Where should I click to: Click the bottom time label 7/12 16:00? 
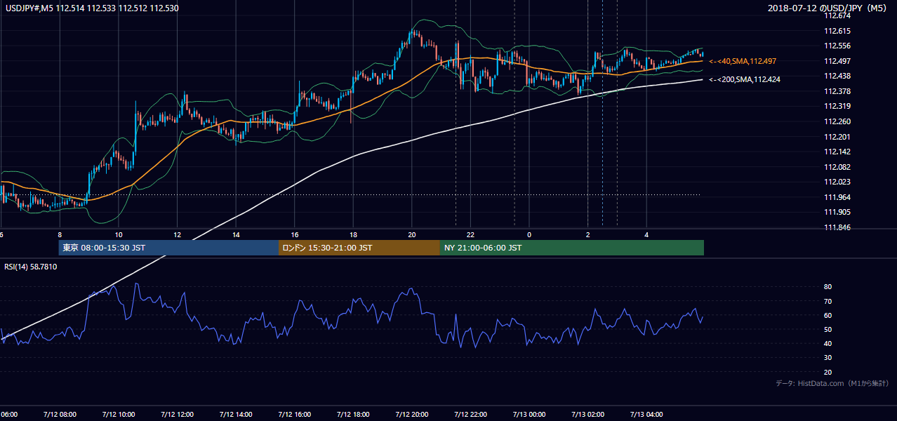294,414
